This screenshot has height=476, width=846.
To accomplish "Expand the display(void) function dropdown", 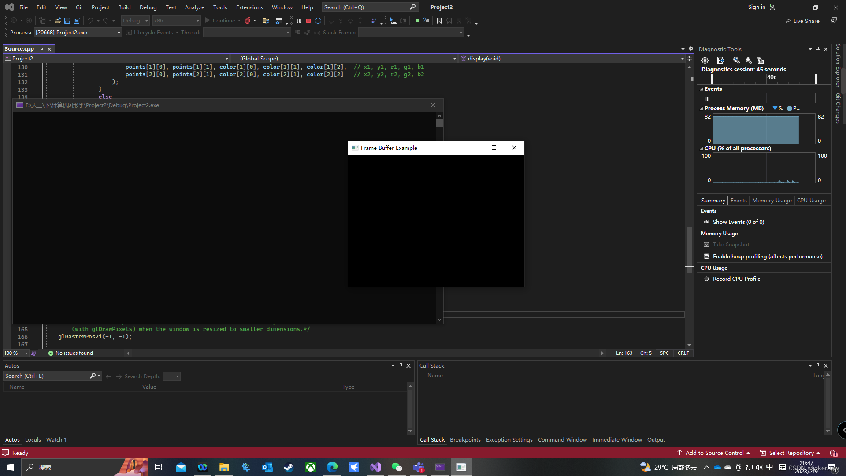I will point(682,59).
